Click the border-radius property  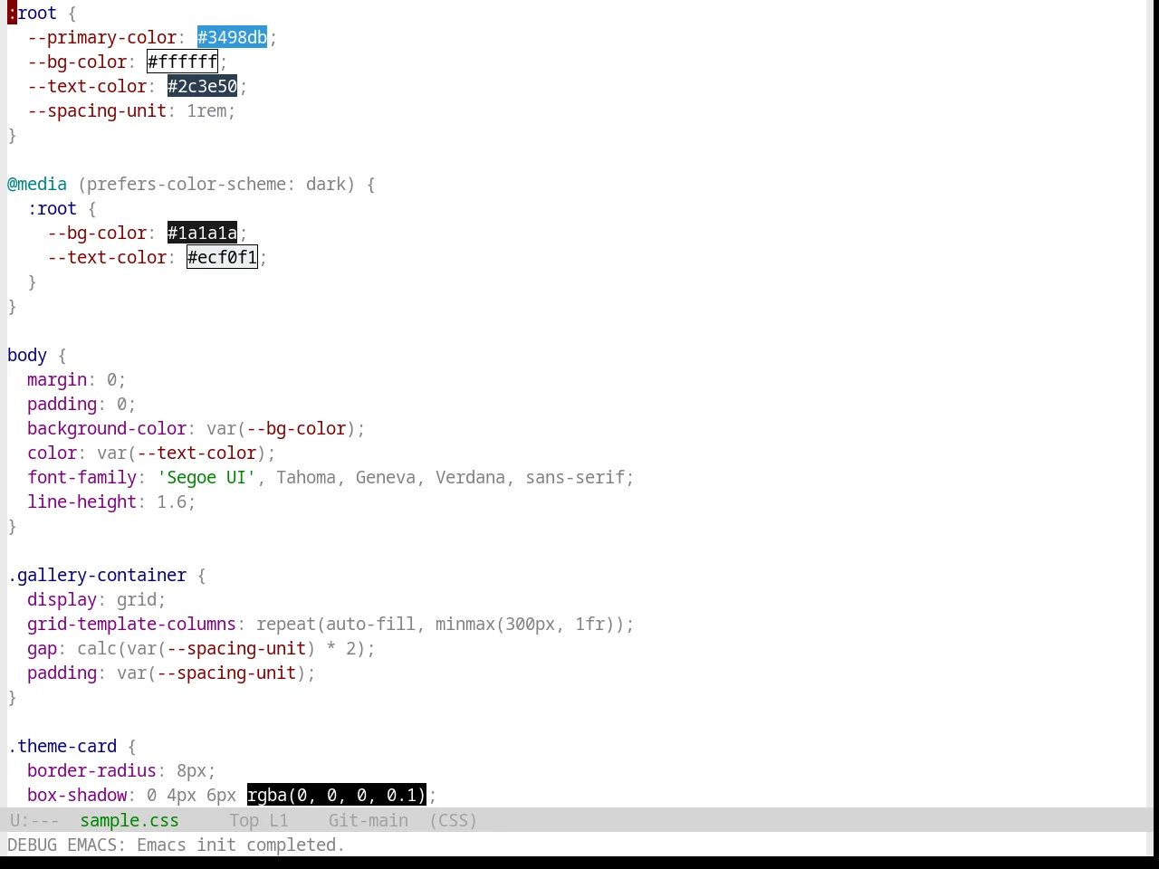91,770
